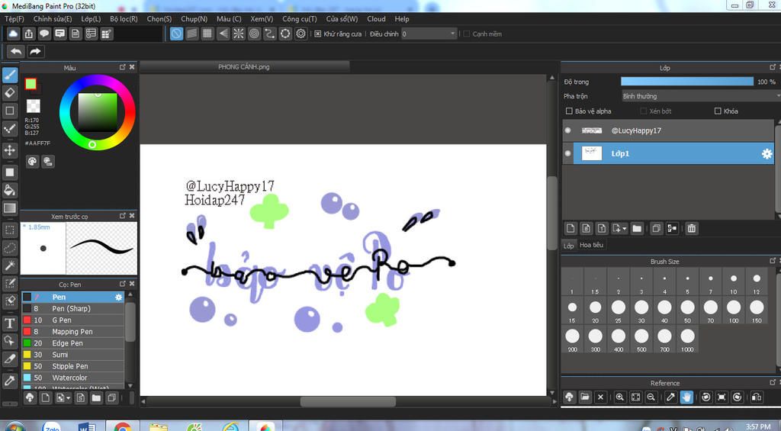The width and height of the screenshot is (781, 431).
Task: Open the Bộ lọc(R) menu
Action: click(124, 19)
